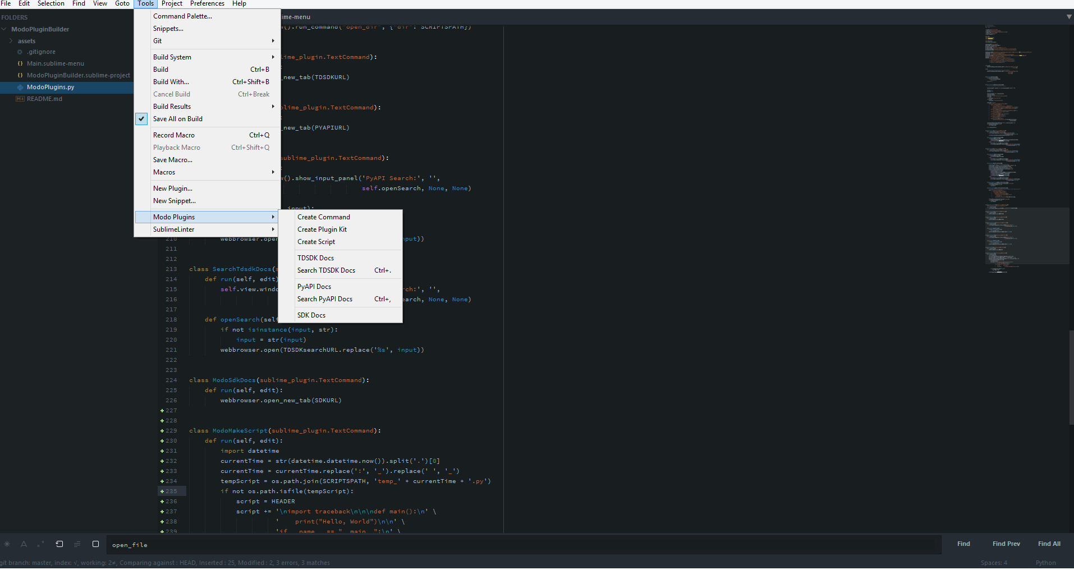This screenshot has height=570, width=1074.
Task: Select Search PyAPI Docs entry
Action: [x=340, y=299]
